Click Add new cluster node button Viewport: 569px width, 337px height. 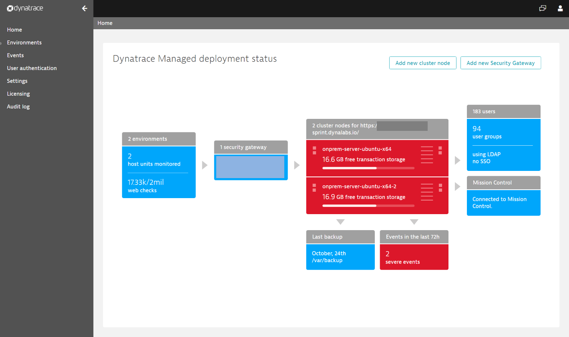pyautogui.click(x=423, y=63)
